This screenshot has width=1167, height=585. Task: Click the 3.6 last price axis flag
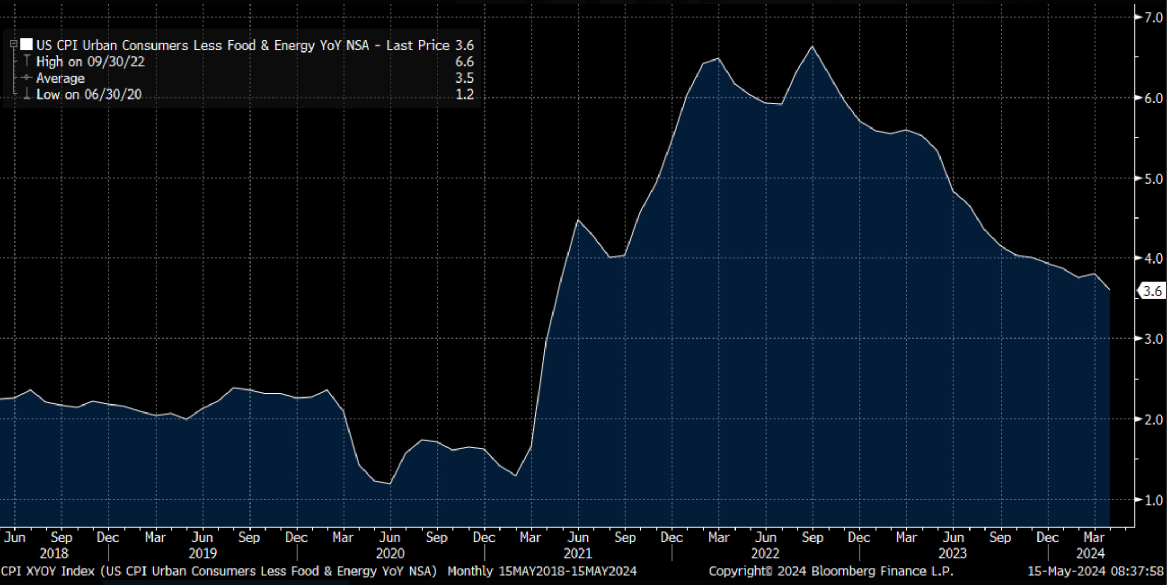1152,291
